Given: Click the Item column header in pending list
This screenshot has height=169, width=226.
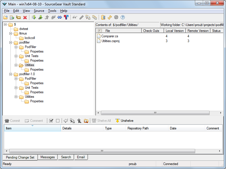Looking at the screenshot, I should 33,128.
